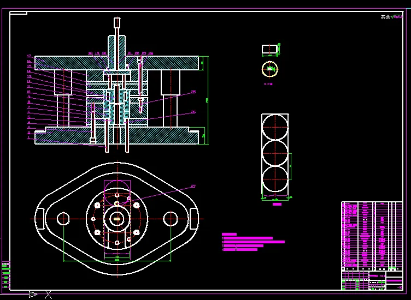Select part balloon number 26
The height and width of the screenshot is (300, 411).
pyautogui.click(x=193, y=112)
